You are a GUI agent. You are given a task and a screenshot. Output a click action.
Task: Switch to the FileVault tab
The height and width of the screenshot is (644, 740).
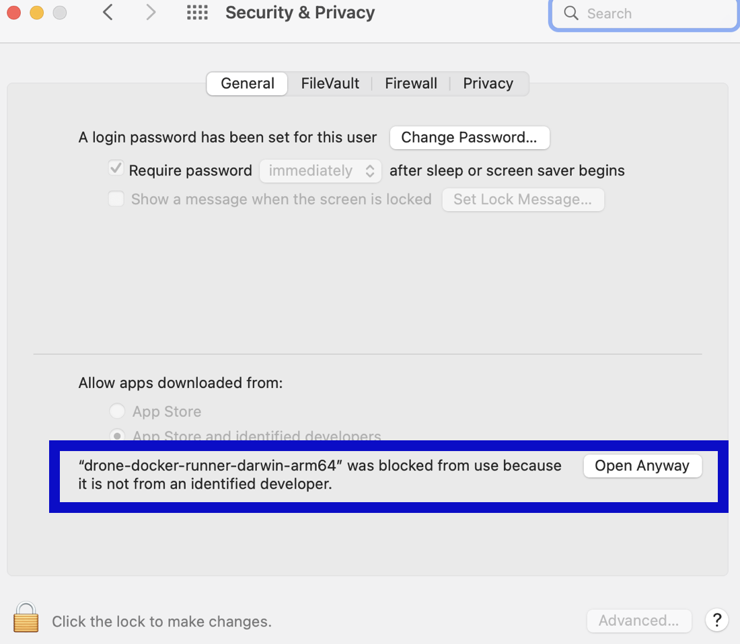click(x=330, y=83)
